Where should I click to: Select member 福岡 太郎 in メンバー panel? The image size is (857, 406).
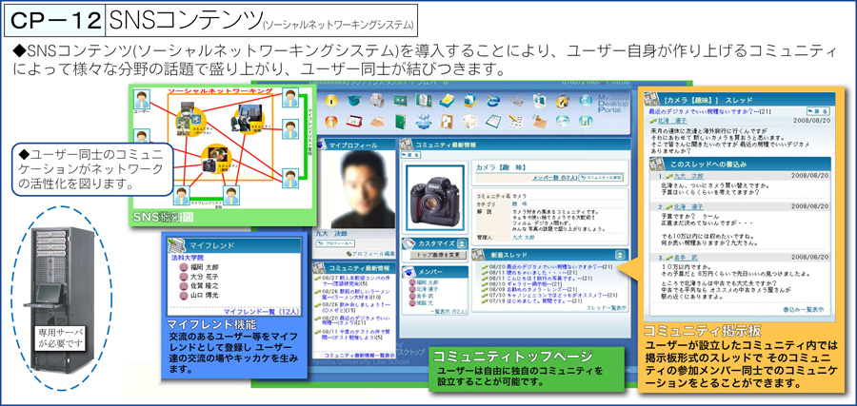point(428,282)
